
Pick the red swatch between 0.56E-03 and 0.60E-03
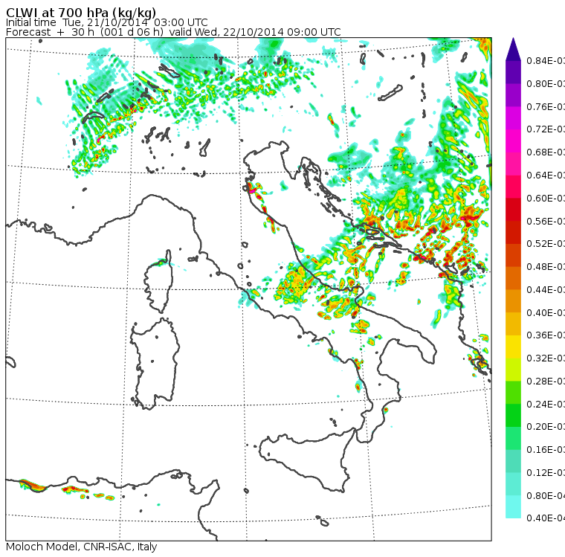(x=513, y=210)
